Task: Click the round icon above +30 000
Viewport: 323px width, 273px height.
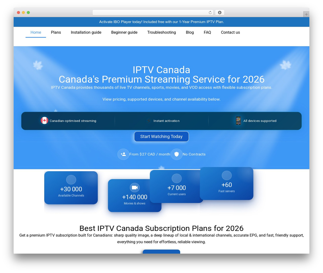Action: coord(71,180)
